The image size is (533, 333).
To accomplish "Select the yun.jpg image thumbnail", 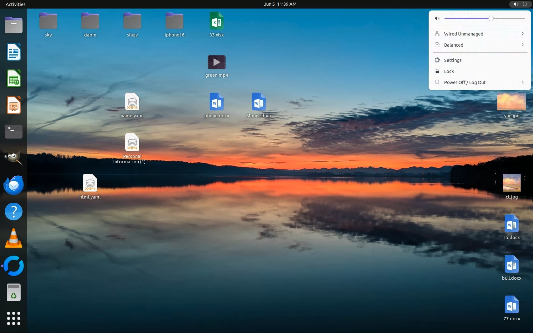I will pyautogui.click(x=511, y=102).
